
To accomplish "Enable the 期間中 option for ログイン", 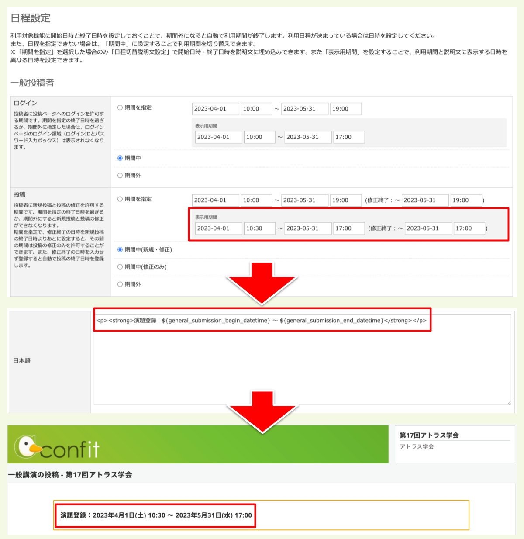I will (x=119, y=158).
